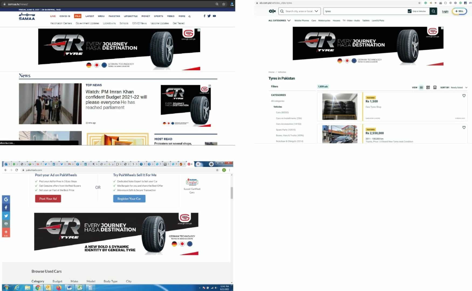
Task: Open the Mobile Phones category on OLX
Action: click(302, 20)
